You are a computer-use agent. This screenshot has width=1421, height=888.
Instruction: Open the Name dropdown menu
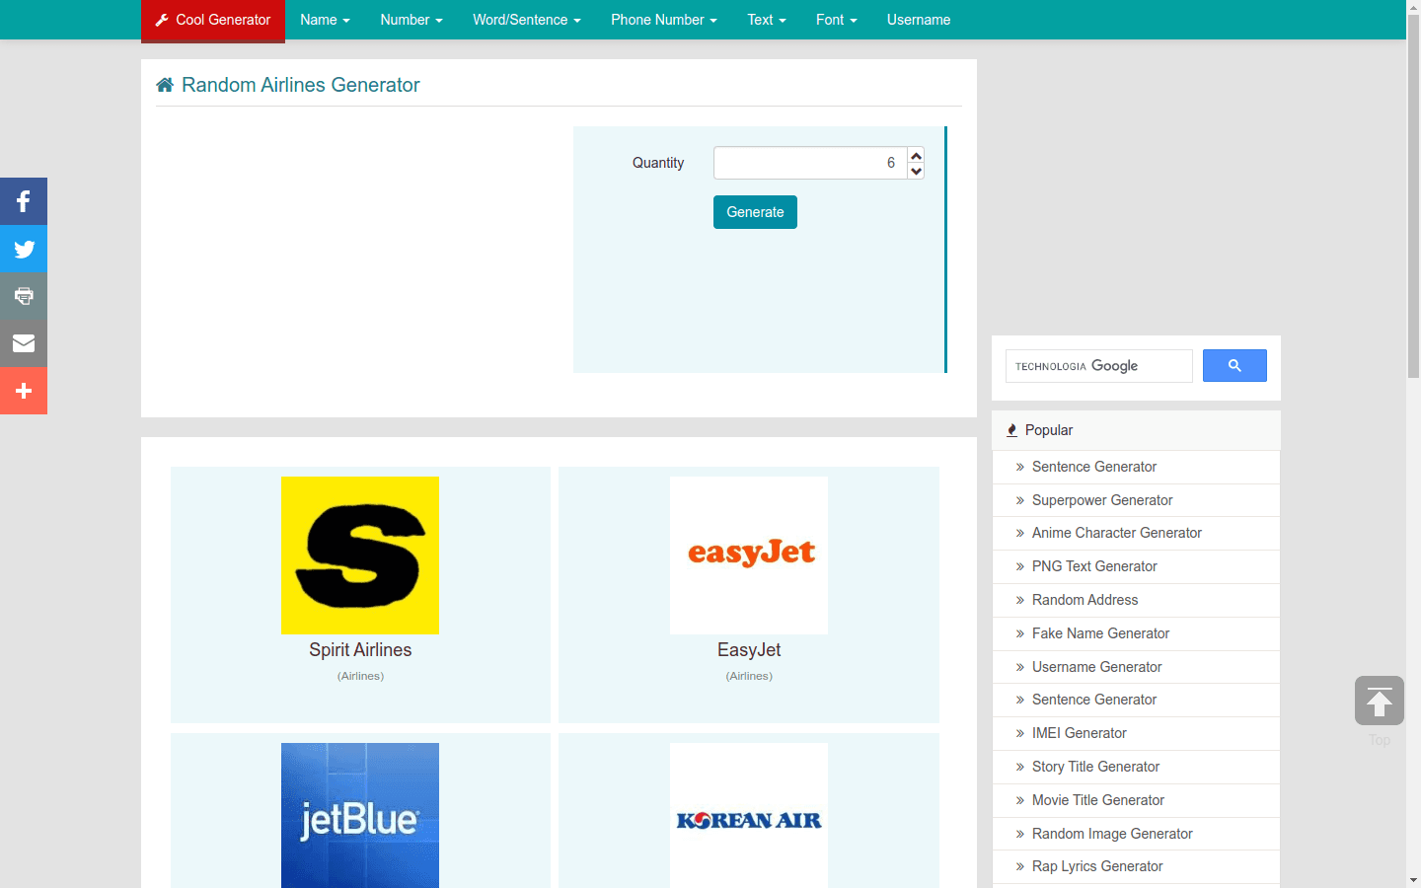(325, 20)
